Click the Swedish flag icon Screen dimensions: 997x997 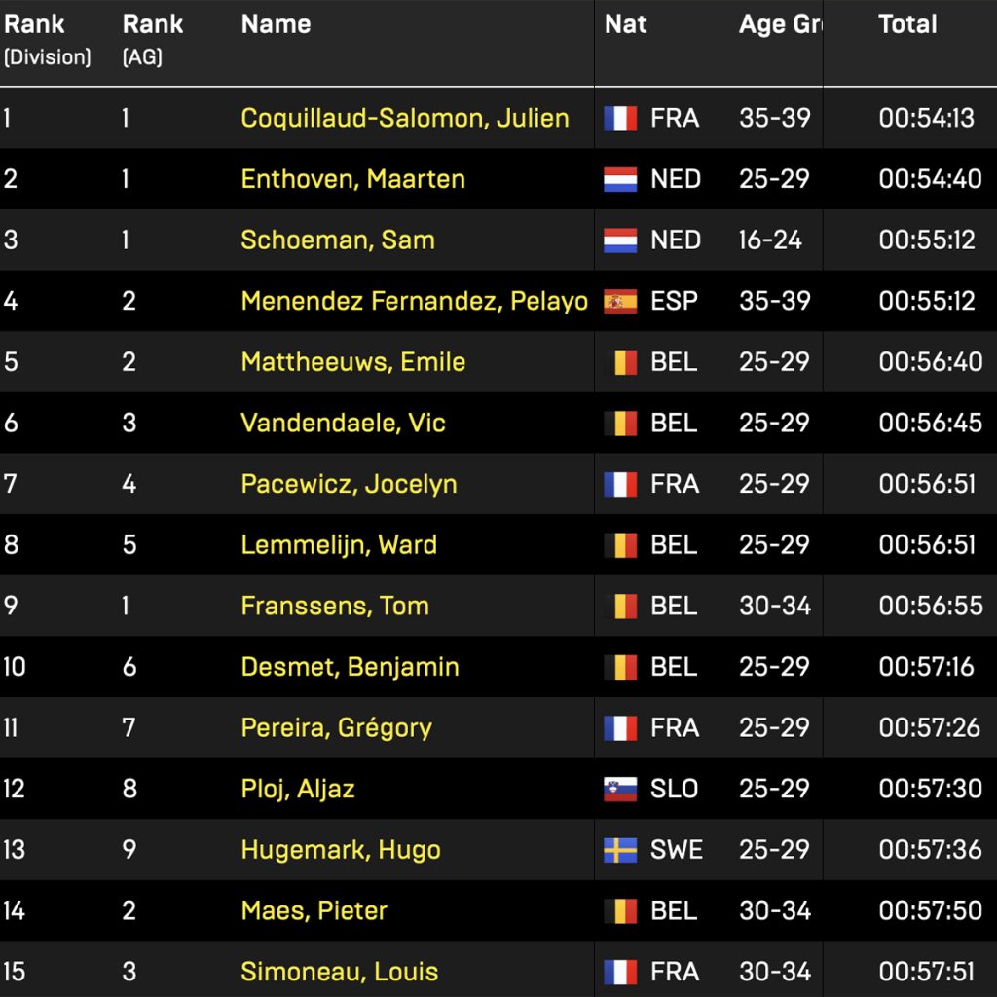click(620, 850)
